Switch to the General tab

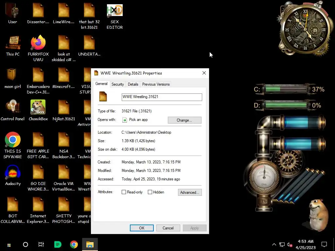pyautogui.click(x=101, y=84)
